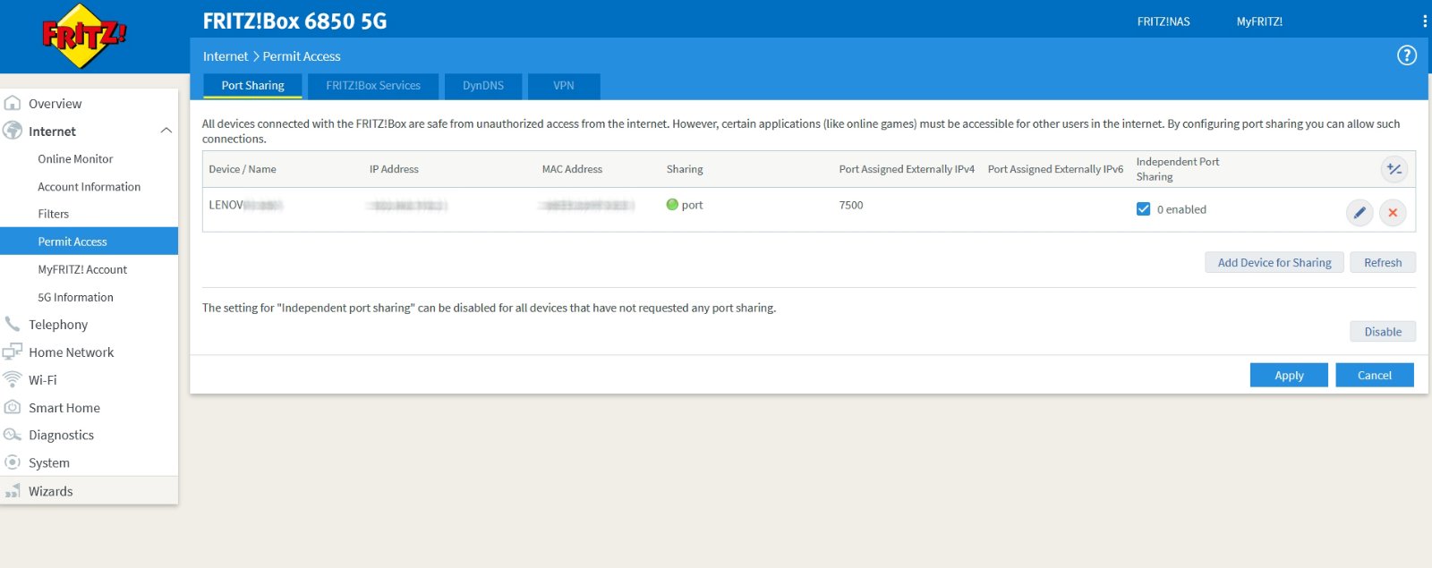Viewport: 1432px width, 568px height.
Task: Click Add Device for Sharing button
Action: click(x=1274, y=262)
